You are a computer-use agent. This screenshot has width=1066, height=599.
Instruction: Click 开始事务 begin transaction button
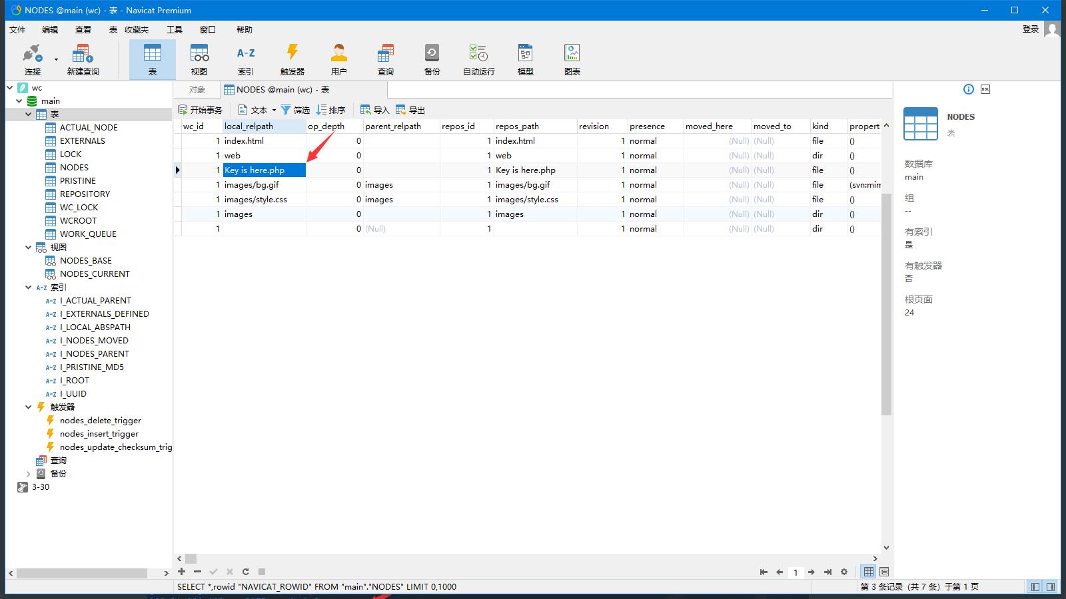tap(200, 110)
